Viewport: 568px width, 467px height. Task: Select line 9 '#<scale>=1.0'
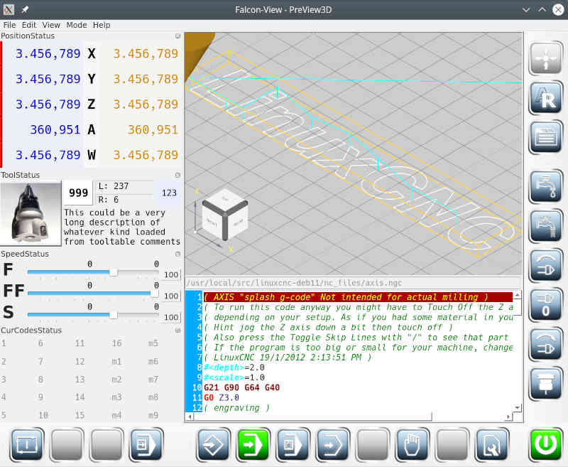pos(234,378)
